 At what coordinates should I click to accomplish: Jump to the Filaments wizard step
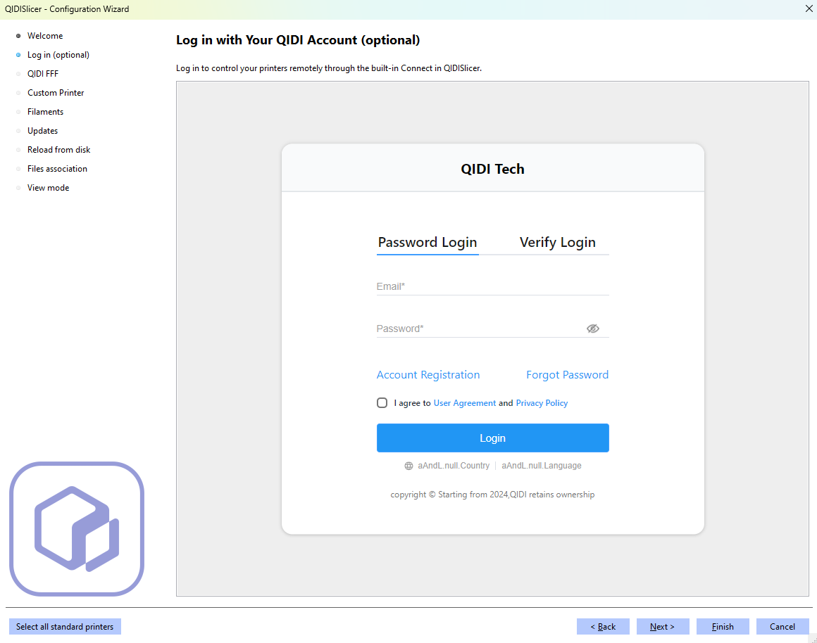pyautogui.click(x=45, y=112)
